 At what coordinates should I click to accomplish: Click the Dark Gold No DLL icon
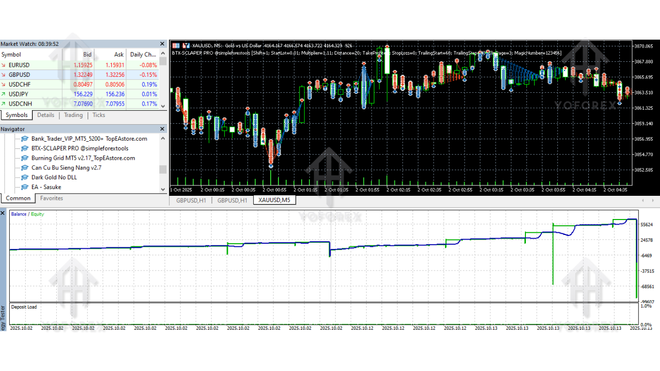click(25, 177)
